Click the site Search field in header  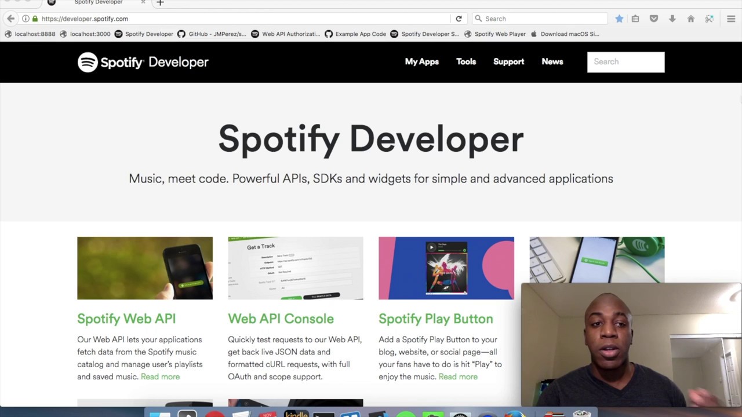pos(625,62)
